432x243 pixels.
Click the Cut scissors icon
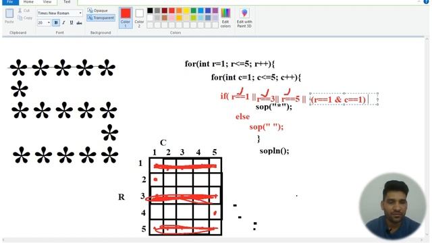[20, 11]
